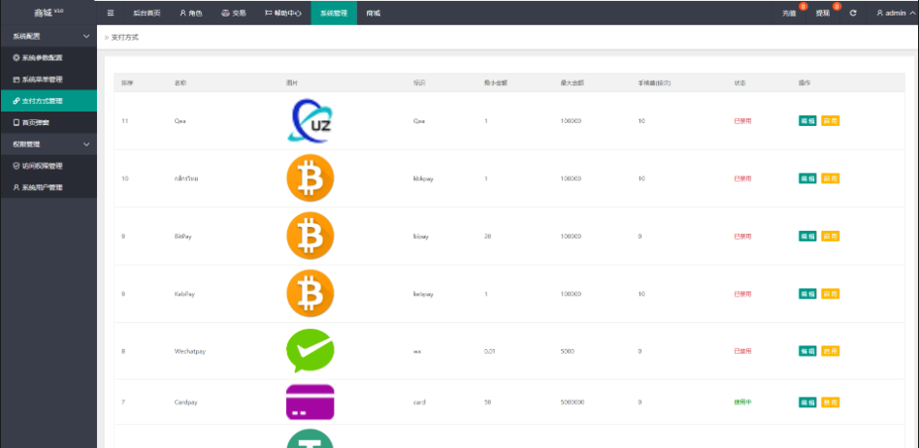Open the 帮助中心 top menu

pos(283,13)
